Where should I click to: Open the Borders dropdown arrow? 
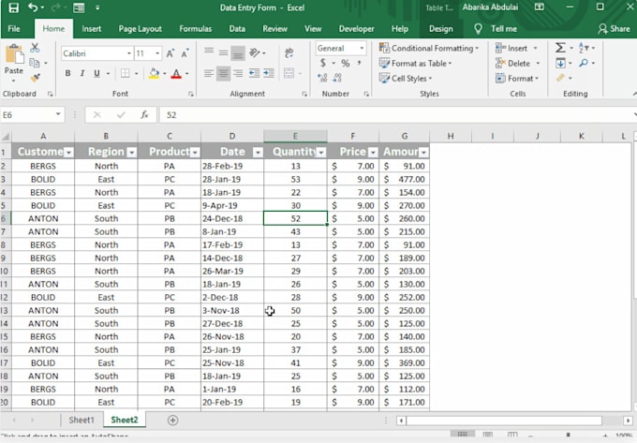[x=137, y=73]
